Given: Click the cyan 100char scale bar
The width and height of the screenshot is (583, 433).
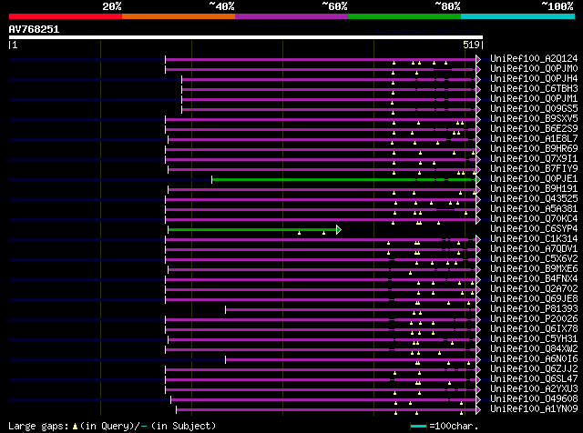Looking at the screenshot, I should 418,427.
